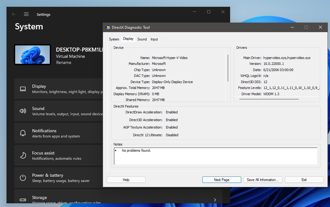330x207 pixels.
Task: Maximize the Settings window
Action: 209,12
